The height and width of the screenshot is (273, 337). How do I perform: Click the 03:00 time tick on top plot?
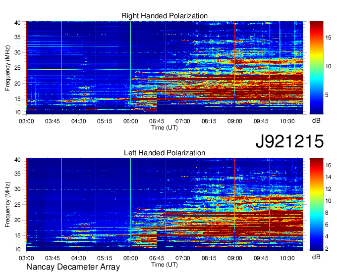point(26,121)
